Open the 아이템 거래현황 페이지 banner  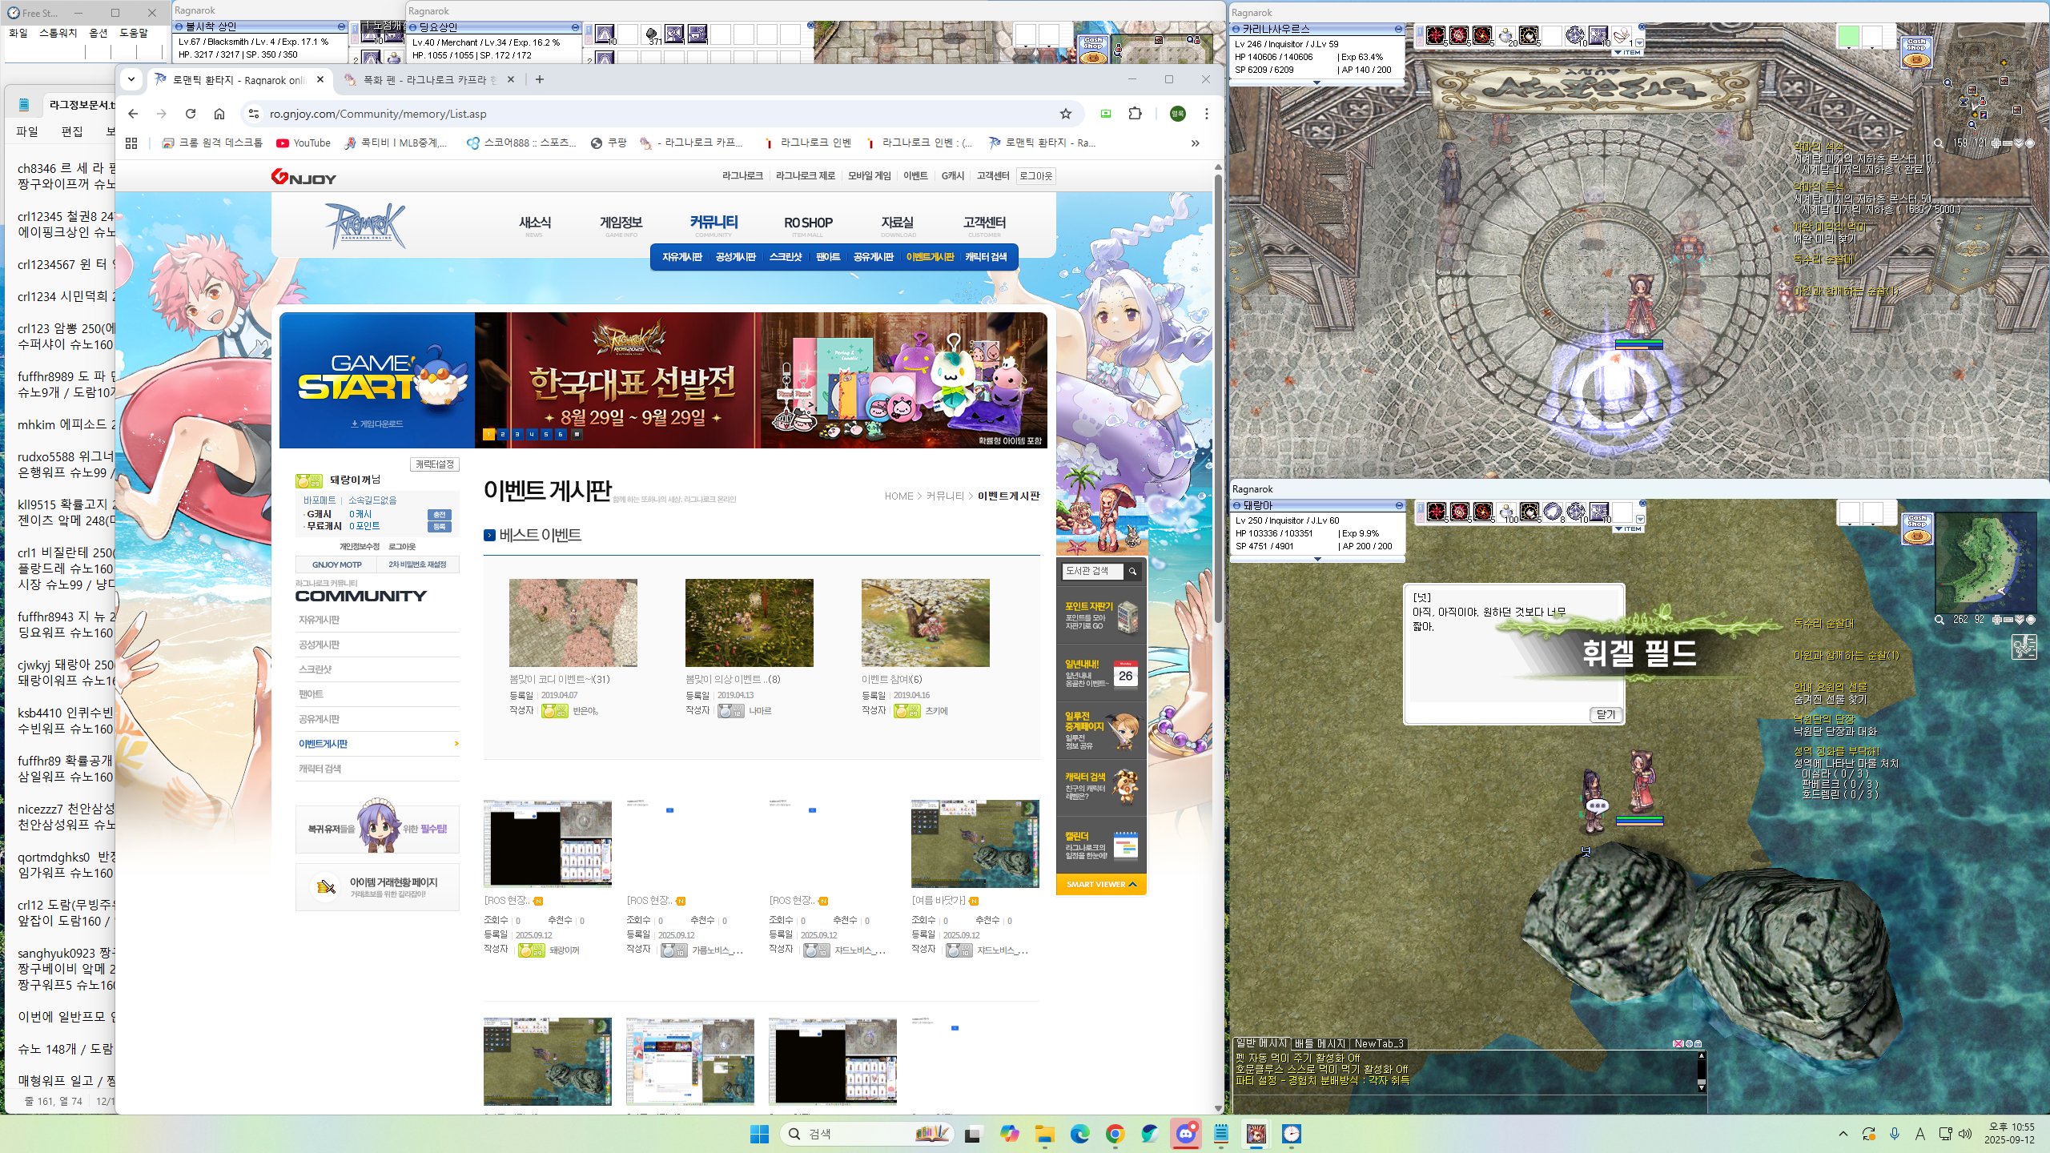(377, 887)
